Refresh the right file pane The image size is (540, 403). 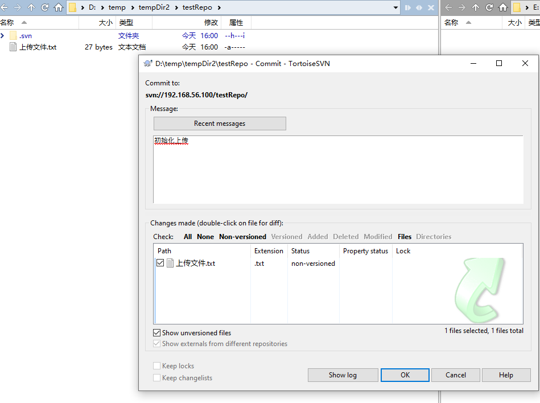click(x=489, y=7)
